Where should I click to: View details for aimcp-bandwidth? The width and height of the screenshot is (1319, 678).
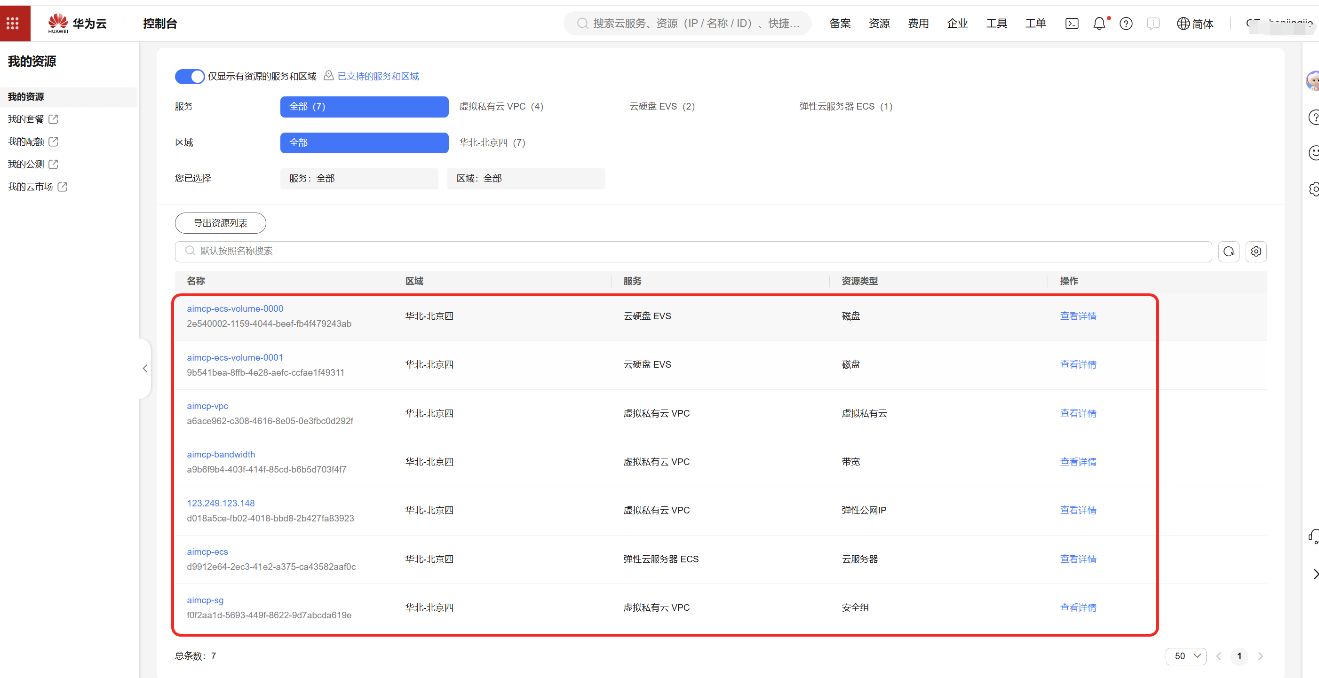coord(1078,462)
